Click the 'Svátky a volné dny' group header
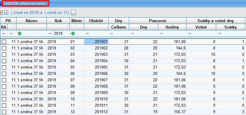 216,21
